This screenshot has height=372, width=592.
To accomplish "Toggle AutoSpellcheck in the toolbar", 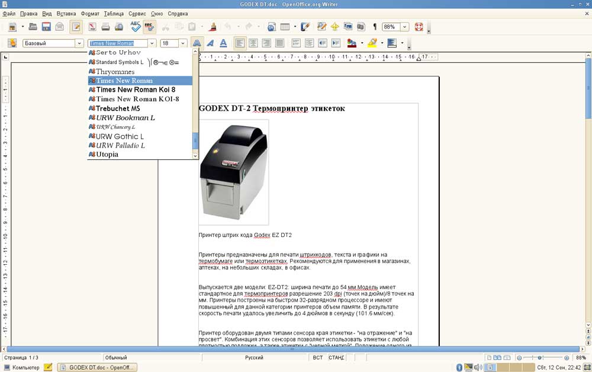I will pos(149,27).
